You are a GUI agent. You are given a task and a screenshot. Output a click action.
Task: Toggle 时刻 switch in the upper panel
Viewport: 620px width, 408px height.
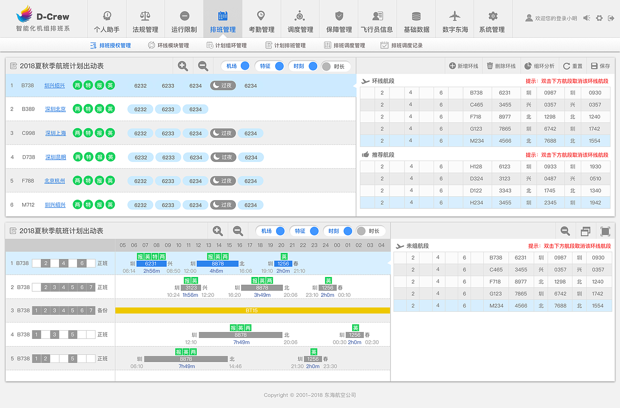(x=303, y=66)
